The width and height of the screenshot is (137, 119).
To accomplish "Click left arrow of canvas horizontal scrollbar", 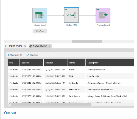I will pyautogui.click(x=5, y=42).
